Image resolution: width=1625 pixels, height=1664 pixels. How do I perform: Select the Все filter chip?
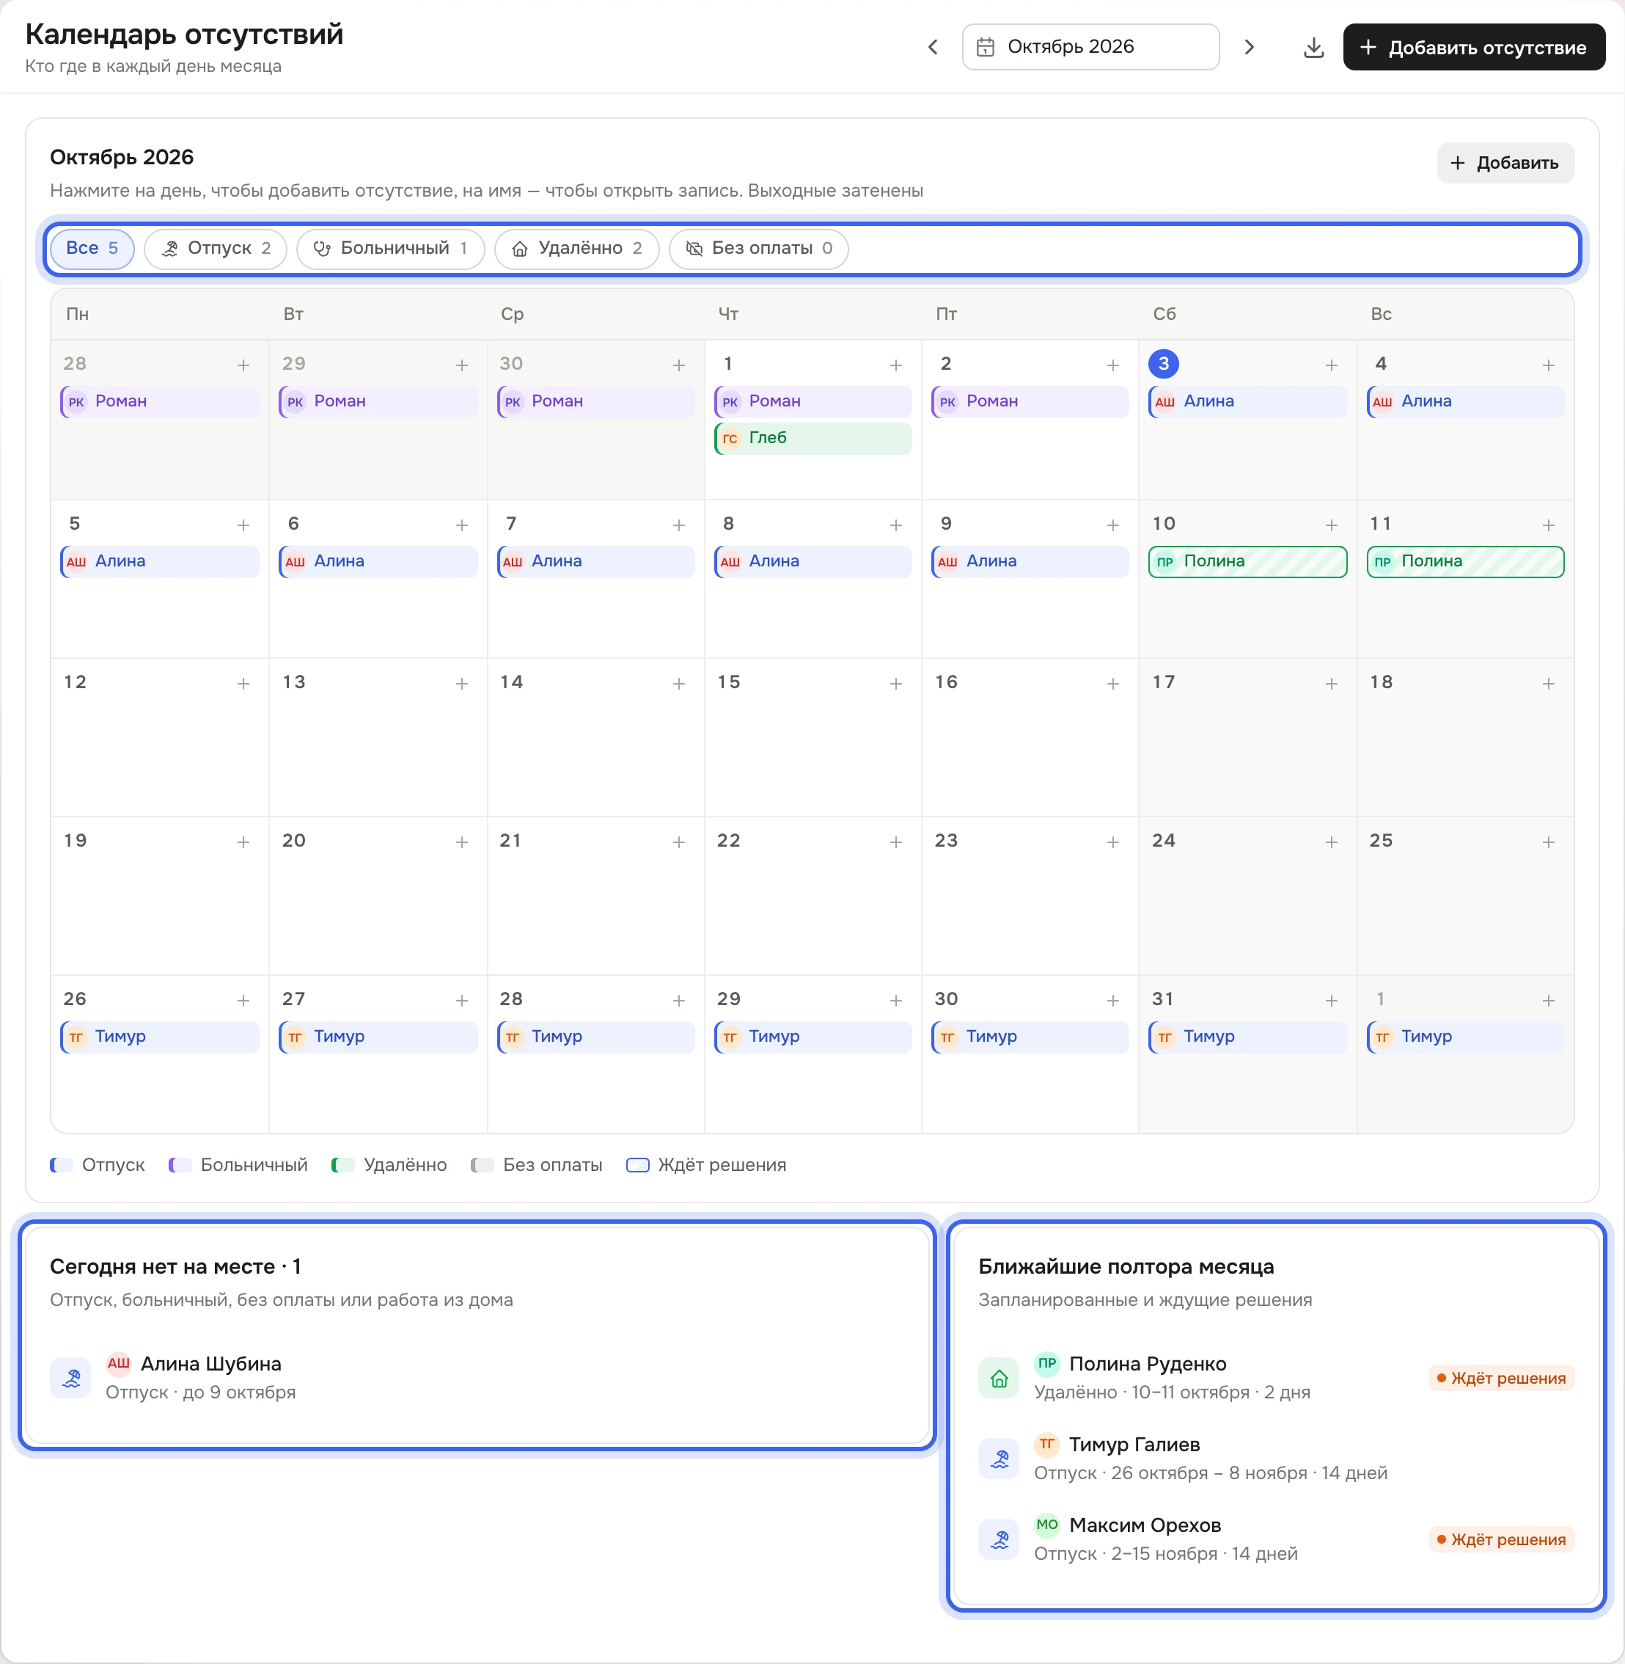[x=92, y=249]
